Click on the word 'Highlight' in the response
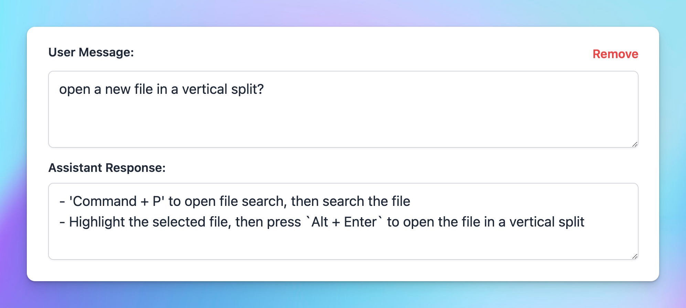Viewport: 686px width, 308px height. tap(97, 221)
